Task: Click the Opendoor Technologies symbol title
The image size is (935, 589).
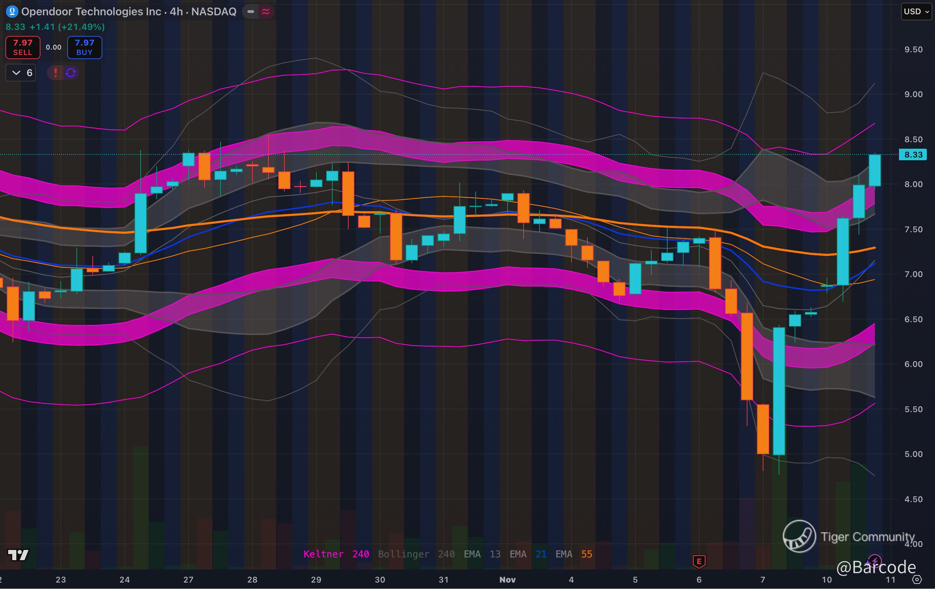Action: (128, 12)
